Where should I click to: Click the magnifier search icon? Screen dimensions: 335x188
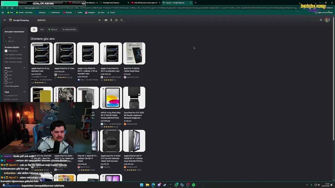point(122,20)
